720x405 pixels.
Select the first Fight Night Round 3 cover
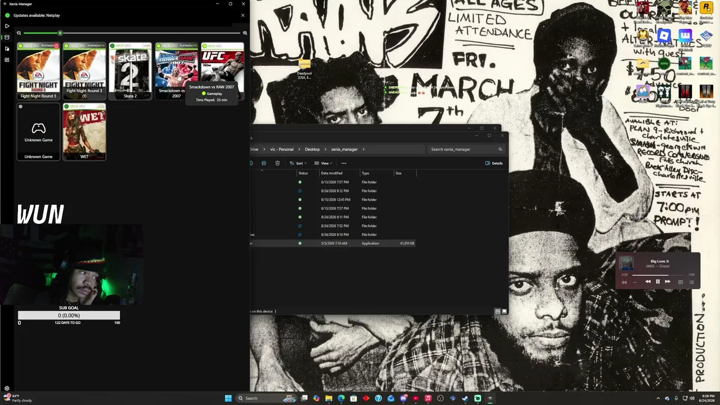(38, 71)
